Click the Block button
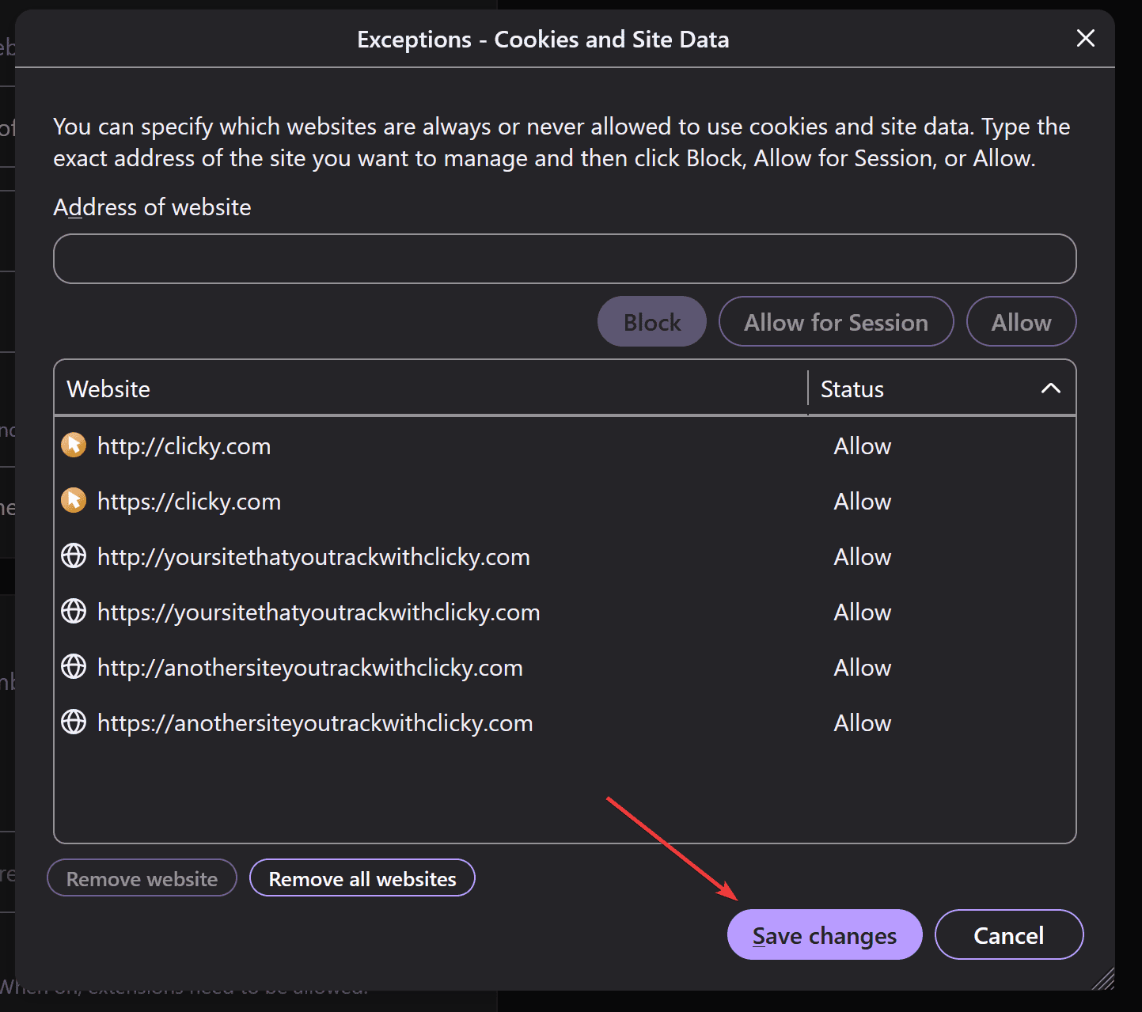1142x1012 pixels. (x=652, y=321)
